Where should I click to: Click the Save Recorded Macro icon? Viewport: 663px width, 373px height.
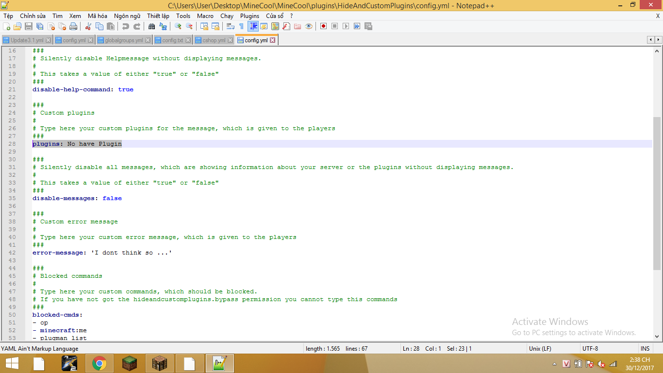368,26
